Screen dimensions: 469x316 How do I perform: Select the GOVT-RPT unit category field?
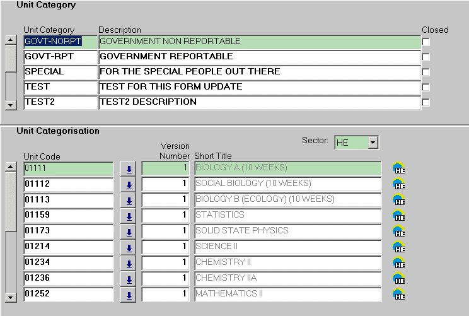pos(60,57)
